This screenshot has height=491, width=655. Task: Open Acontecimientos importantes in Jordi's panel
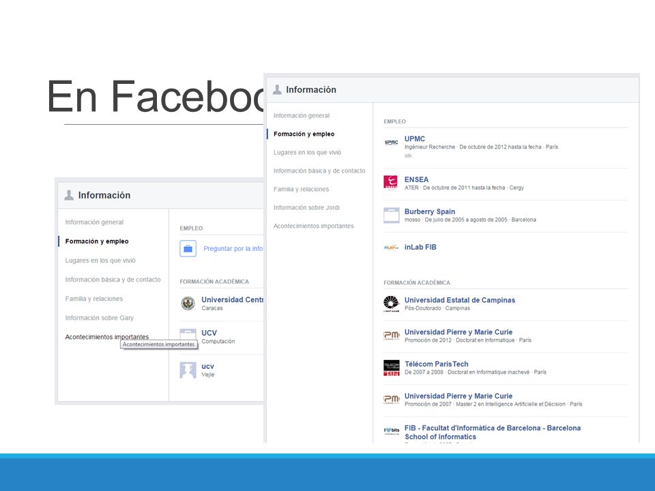(x=313, y=226)
